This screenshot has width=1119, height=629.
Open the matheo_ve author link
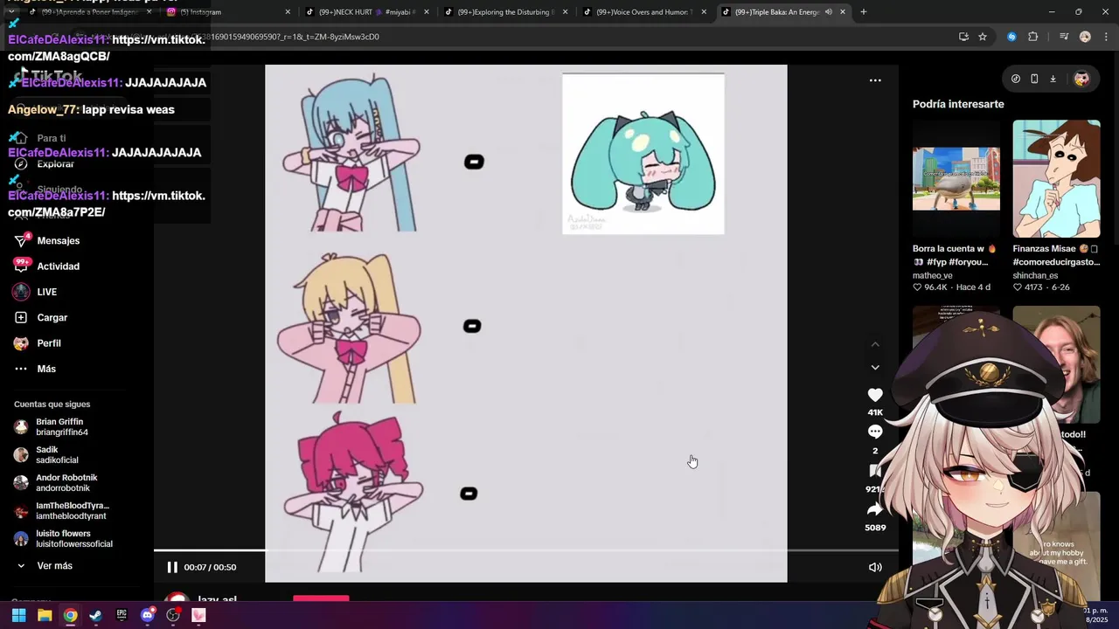pyautogui.click(x=933, y=275)
